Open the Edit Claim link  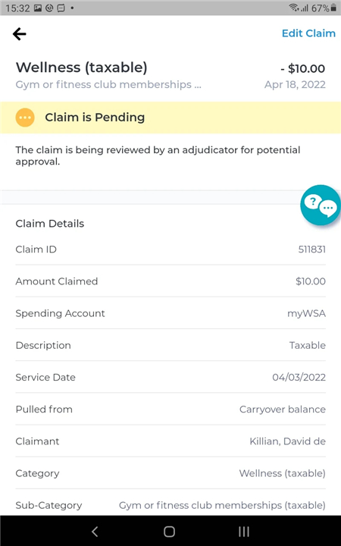pyautogui.click(x=308, y=33)
